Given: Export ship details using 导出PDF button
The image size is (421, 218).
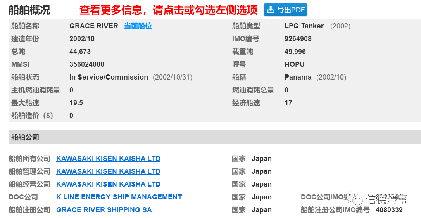Looking at the screenshot, I should 285,10.
